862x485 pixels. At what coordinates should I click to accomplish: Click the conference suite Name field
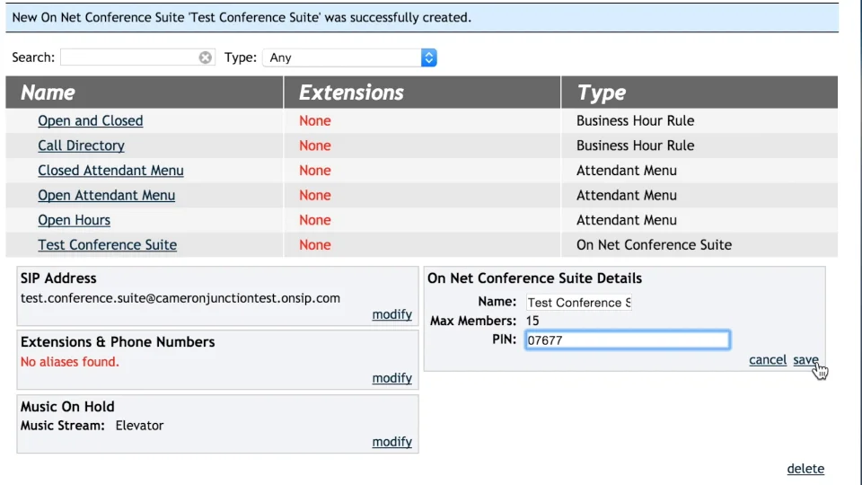[x=579, y=303]
